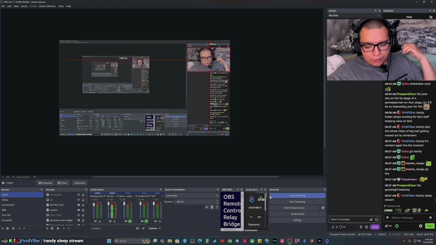
Task: Open Mic/Aux channel dropdown
Action: [117, 196]
